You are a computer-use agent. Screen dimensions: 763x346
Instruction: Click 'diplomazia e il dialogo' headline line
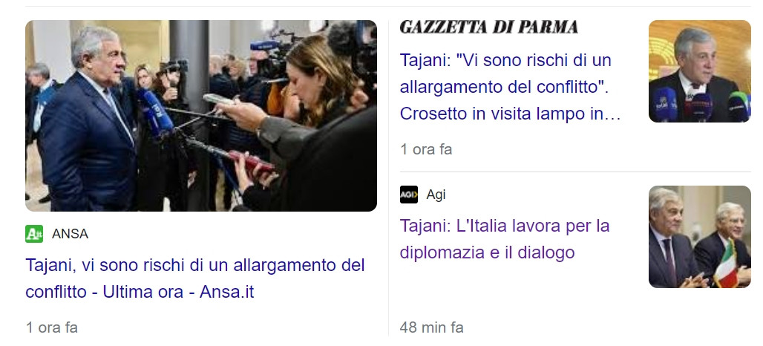pos(487,252)
